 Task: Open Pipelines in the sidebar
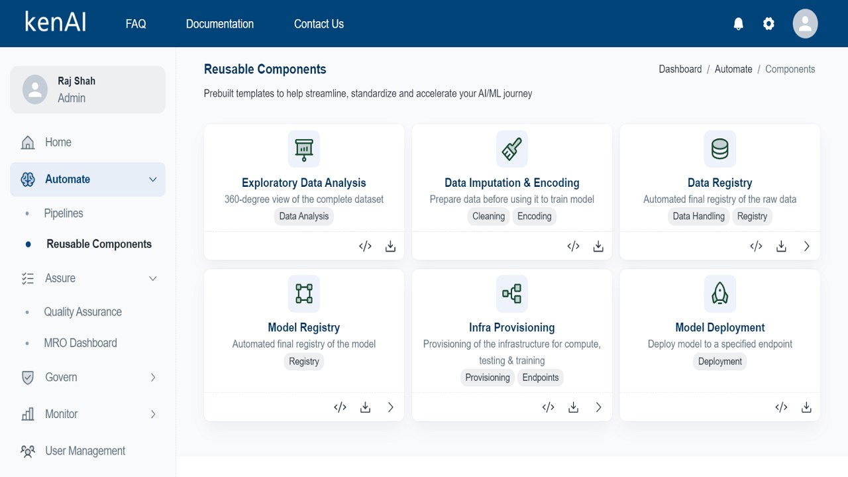coord(64,213)
